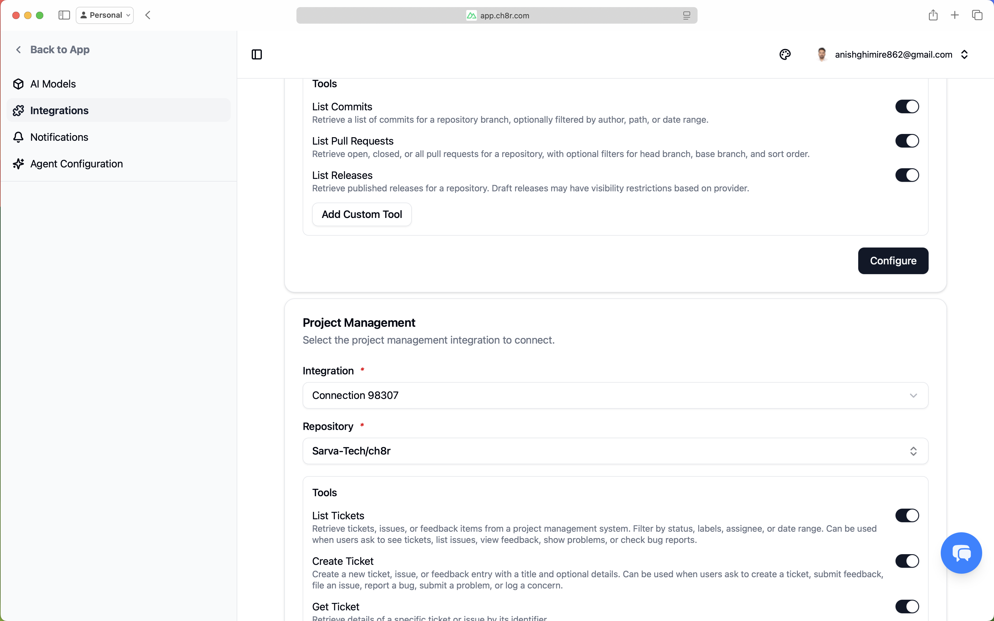Open the theme palette color picker
This screenshot has width=994, height=621.
click(x=785, y=54)
